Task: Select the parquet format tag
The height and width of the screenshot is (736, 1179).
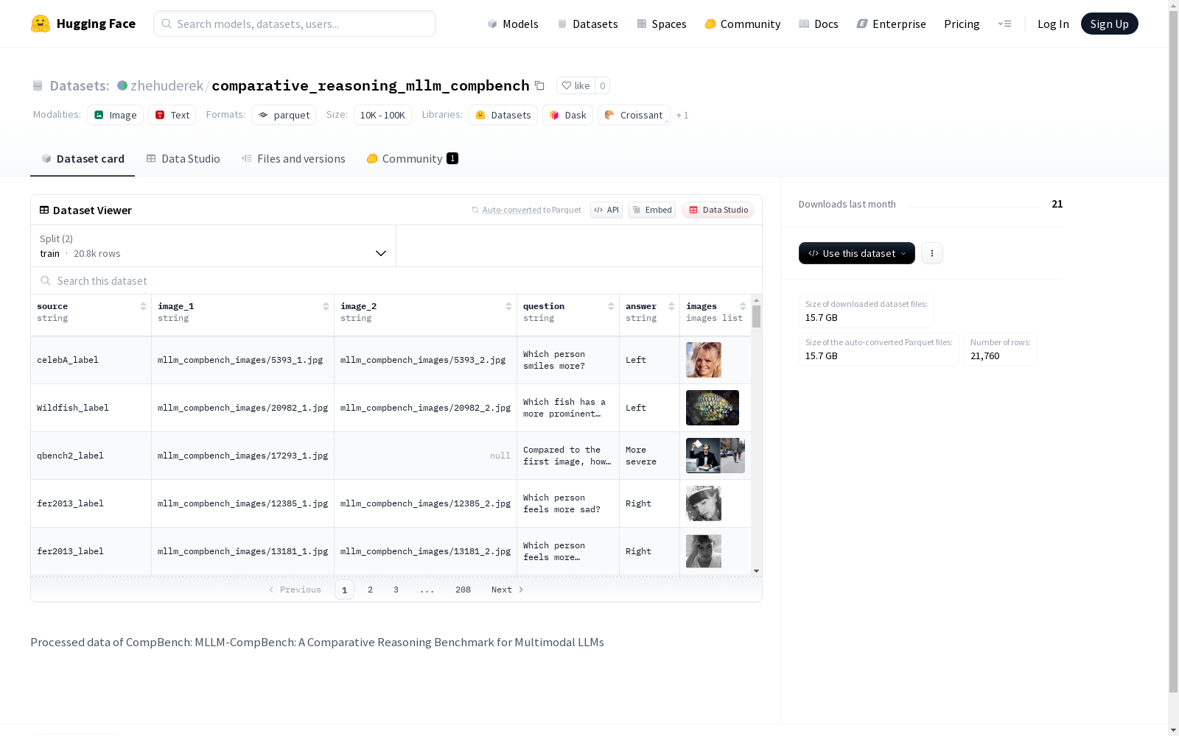Action: coord(284,115)
